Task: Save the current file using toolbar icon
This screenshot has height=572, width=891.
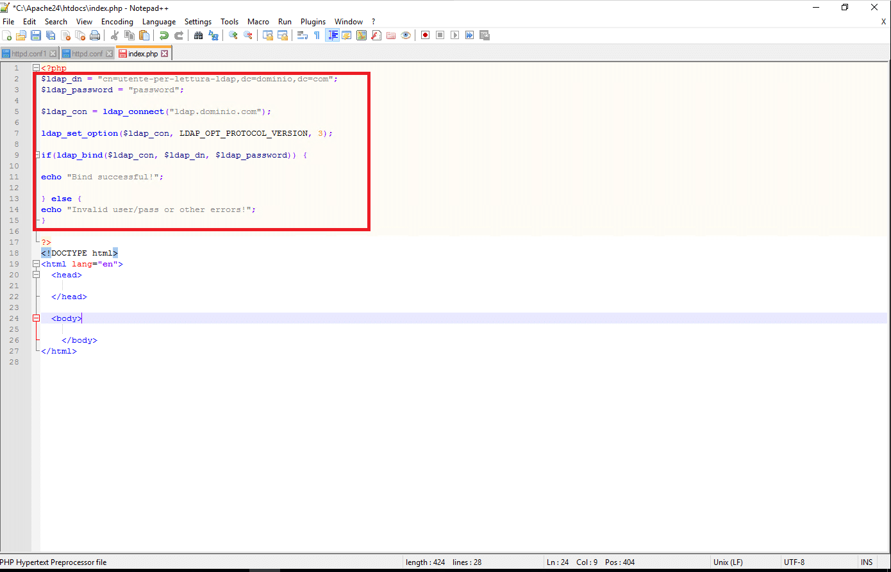Action: click(36, 35)
